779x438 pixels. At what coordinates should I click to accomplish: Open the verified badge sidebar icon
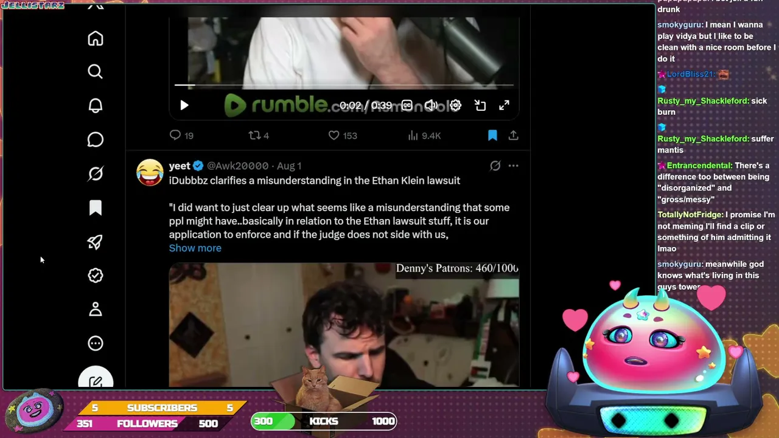coord(96,276)
